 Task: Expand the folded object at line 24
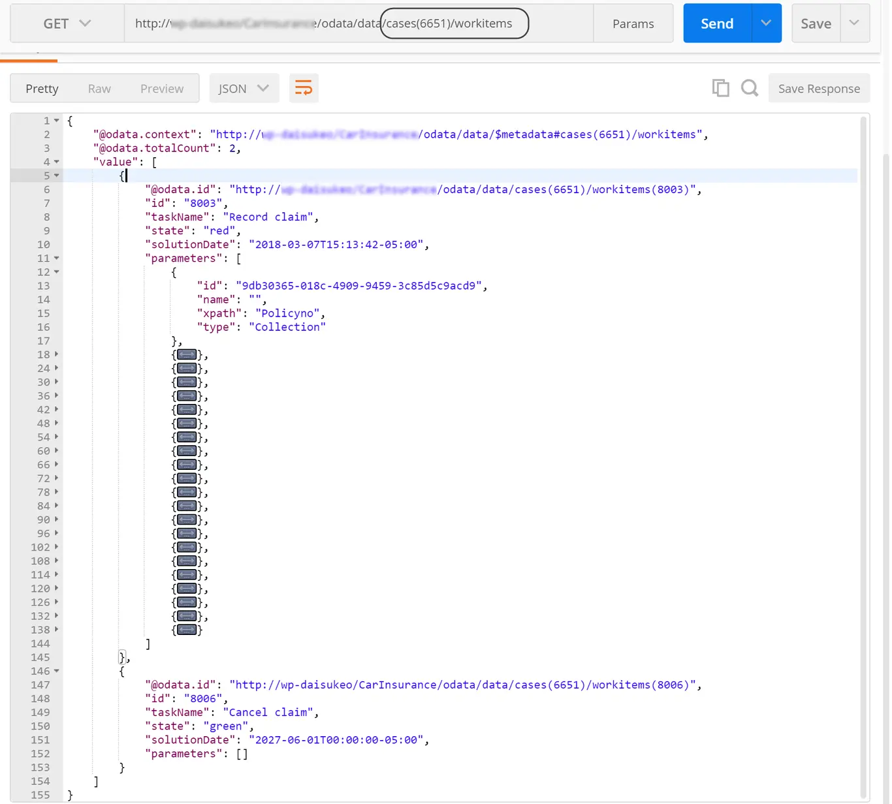coord(57,368)
